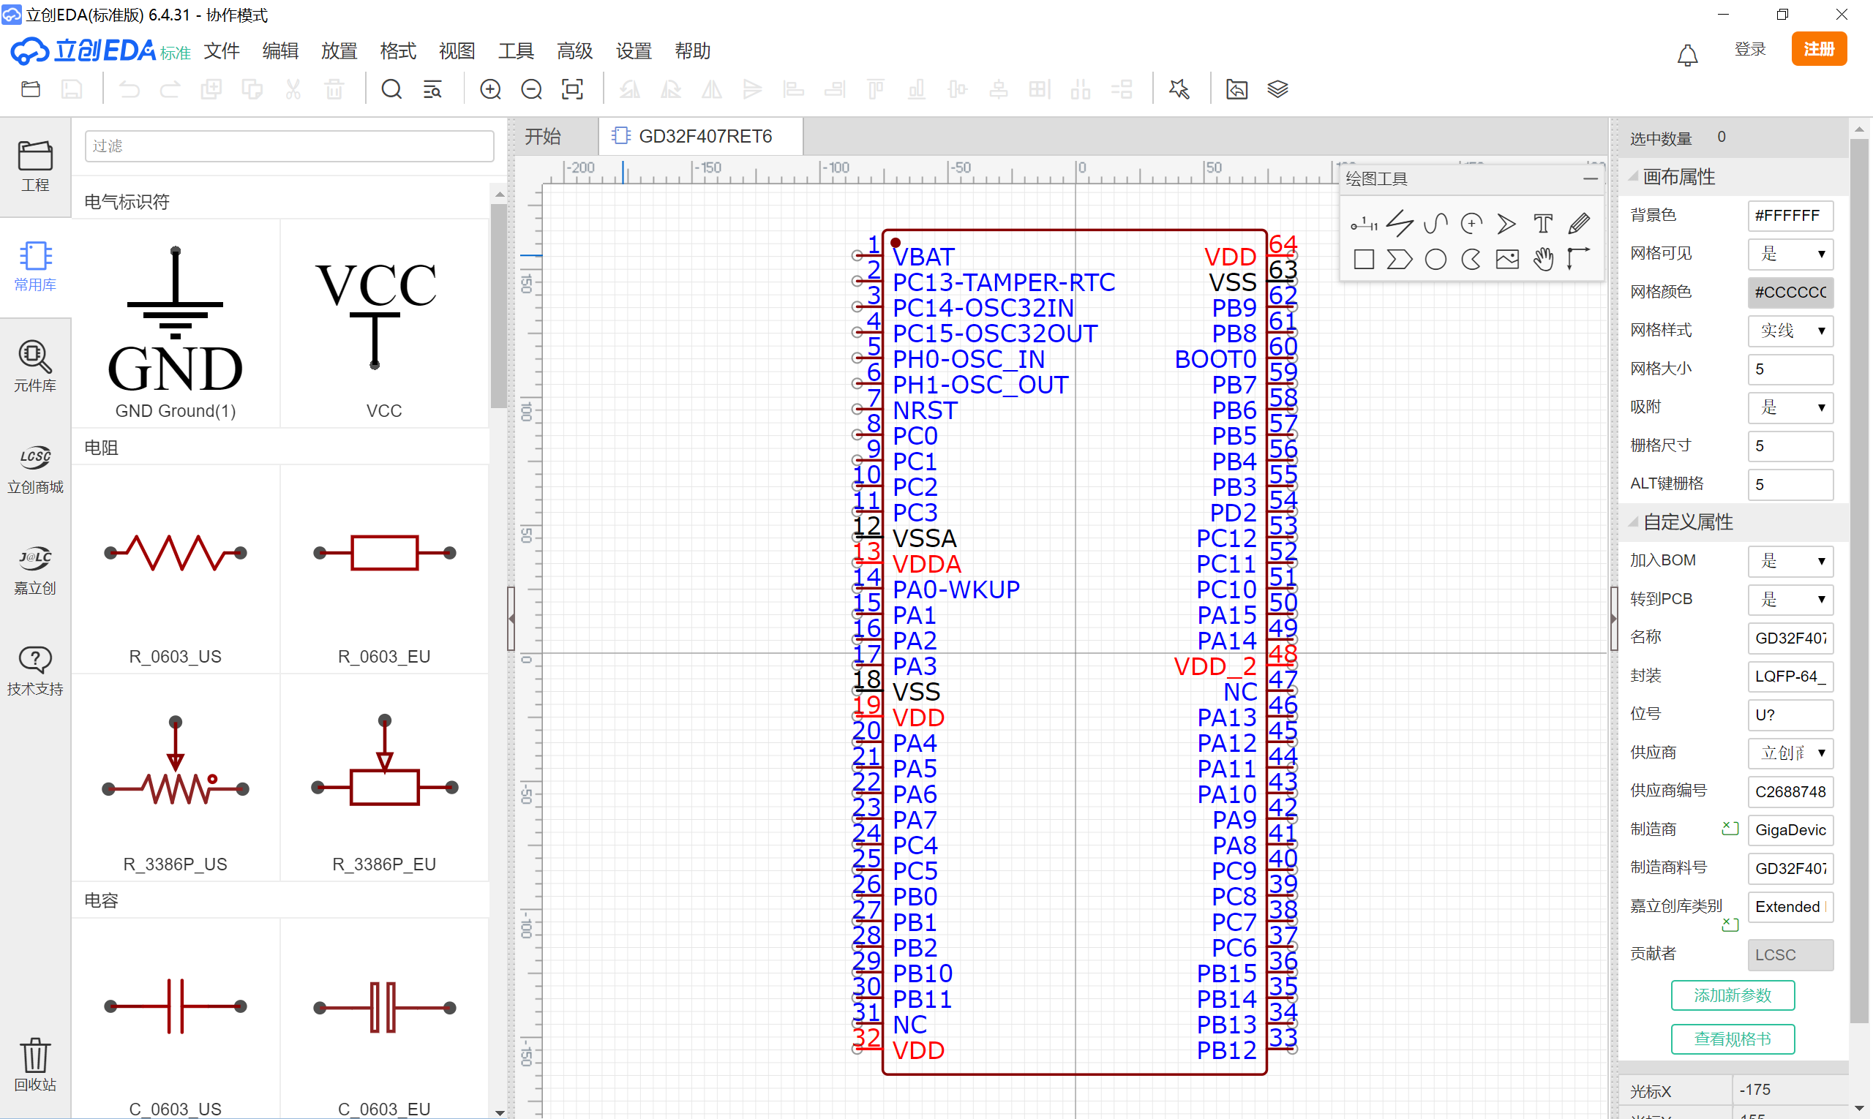Click the 过滤 filter input field
The image size is (1873, 1119).
click(290, 146)
